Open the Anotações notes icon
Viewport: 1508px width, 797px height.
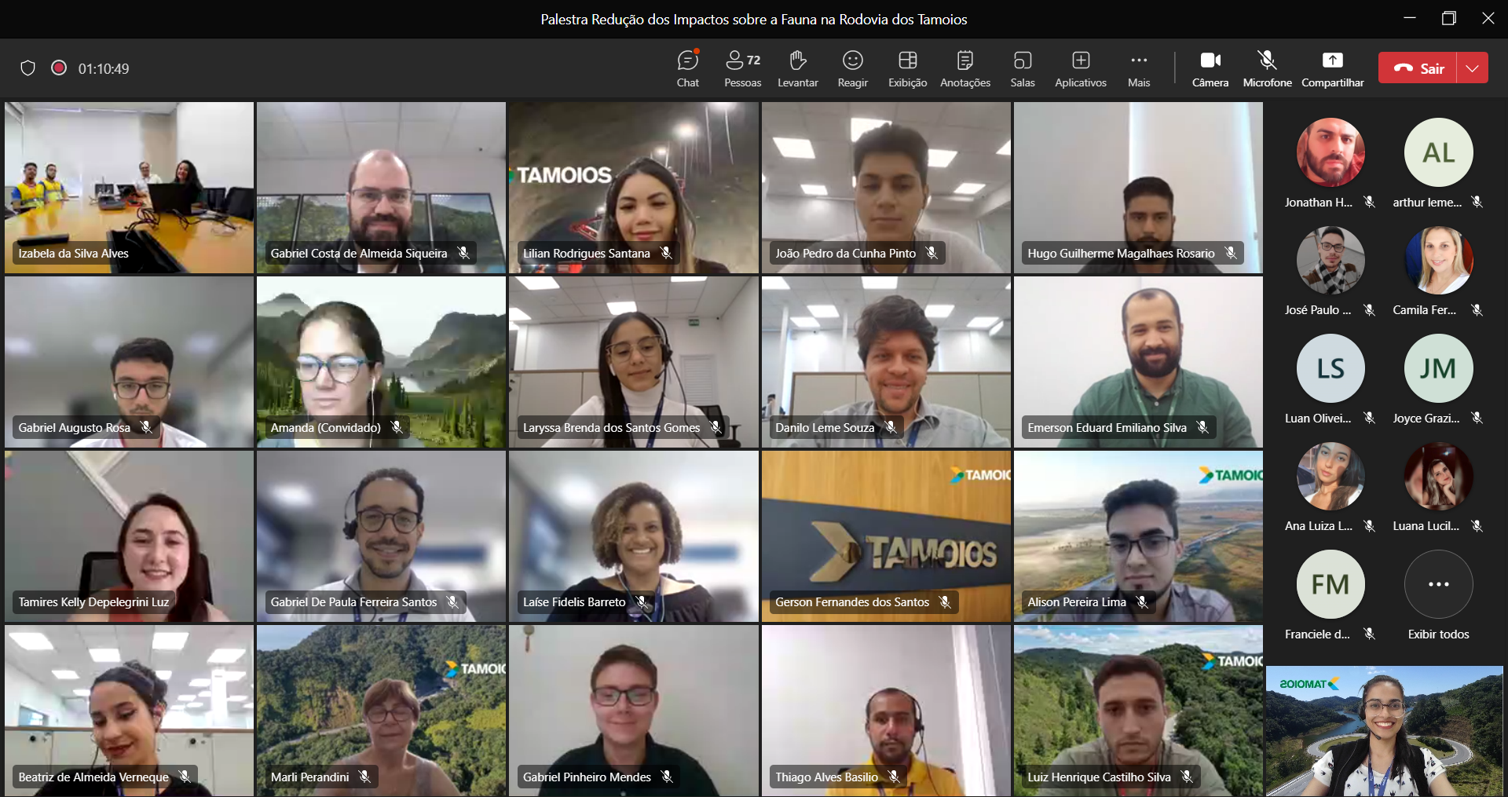pyautogui.click(x=964, y=68)
